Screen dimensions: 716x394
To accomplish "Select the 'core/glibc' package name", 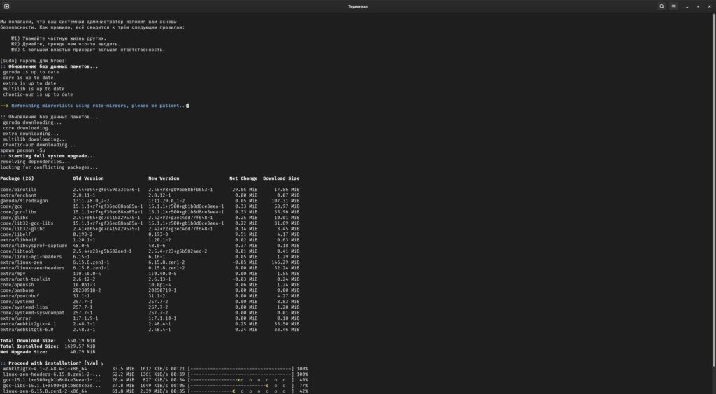I will point(14,218).
